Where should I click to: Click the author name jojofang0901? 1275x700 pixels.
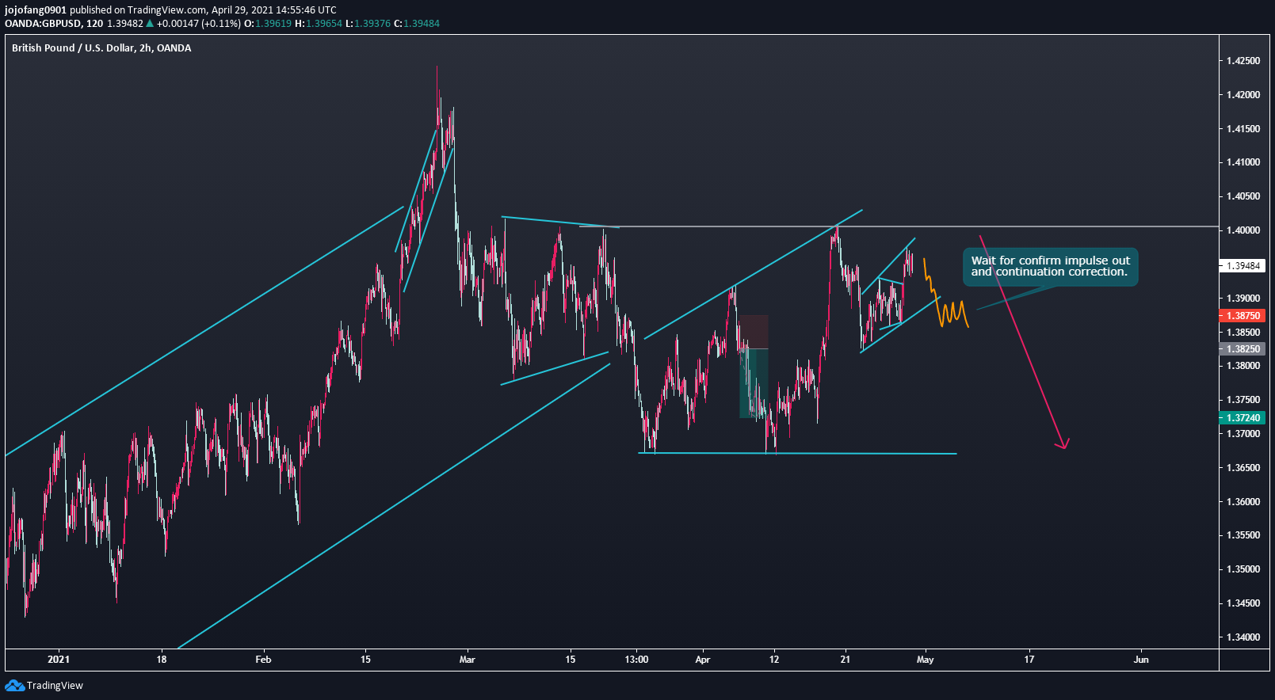(36, 10)
